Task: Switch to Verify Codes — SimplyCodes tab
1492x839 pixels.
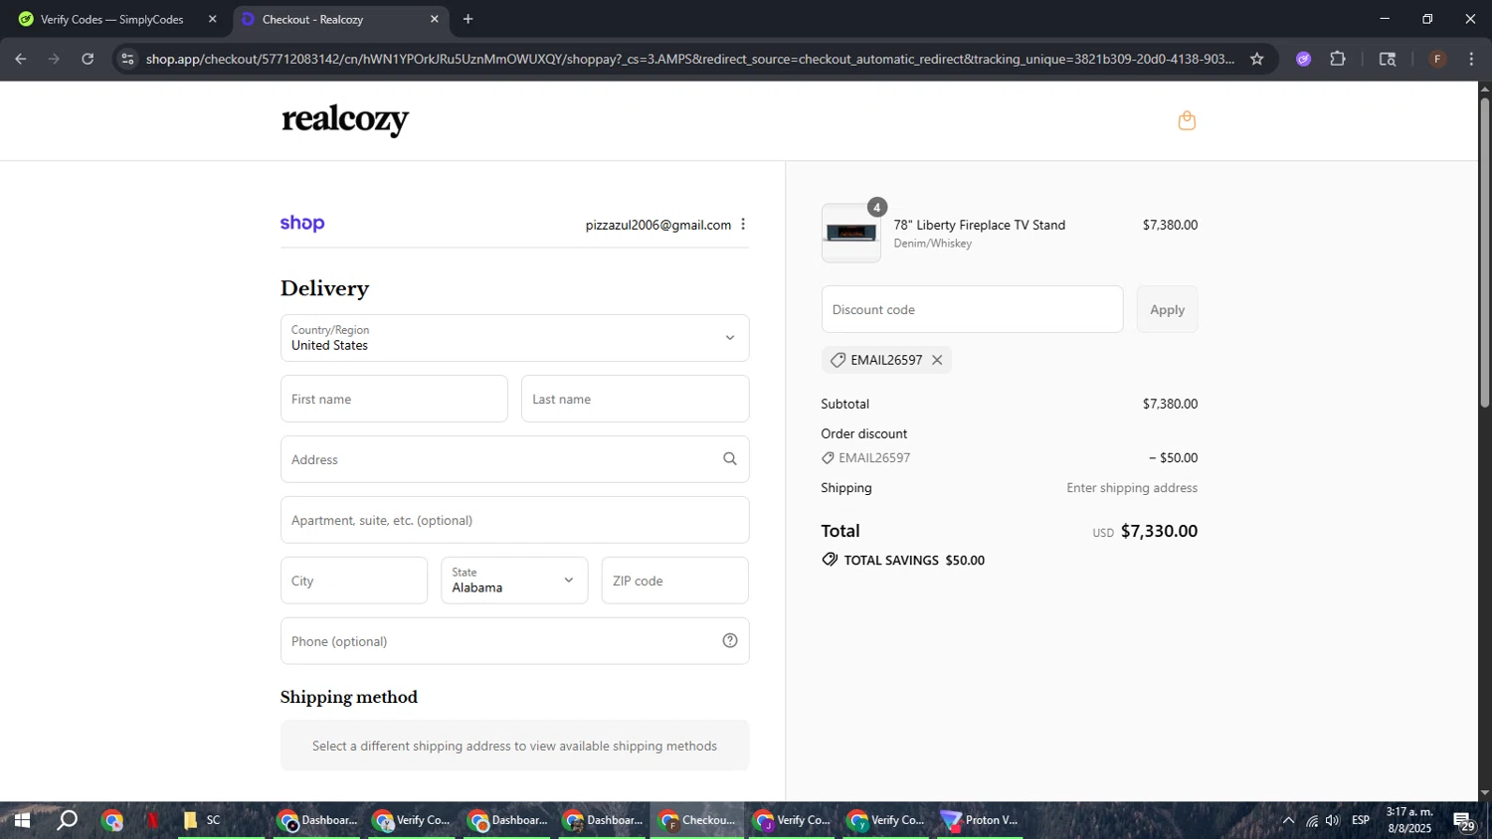Action: click(112, 19)
